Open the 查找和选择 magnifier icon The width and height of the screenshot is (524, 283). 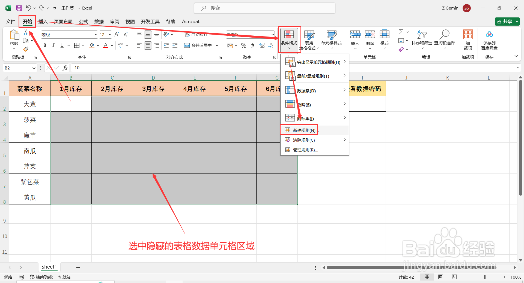(x=445, y=34)
